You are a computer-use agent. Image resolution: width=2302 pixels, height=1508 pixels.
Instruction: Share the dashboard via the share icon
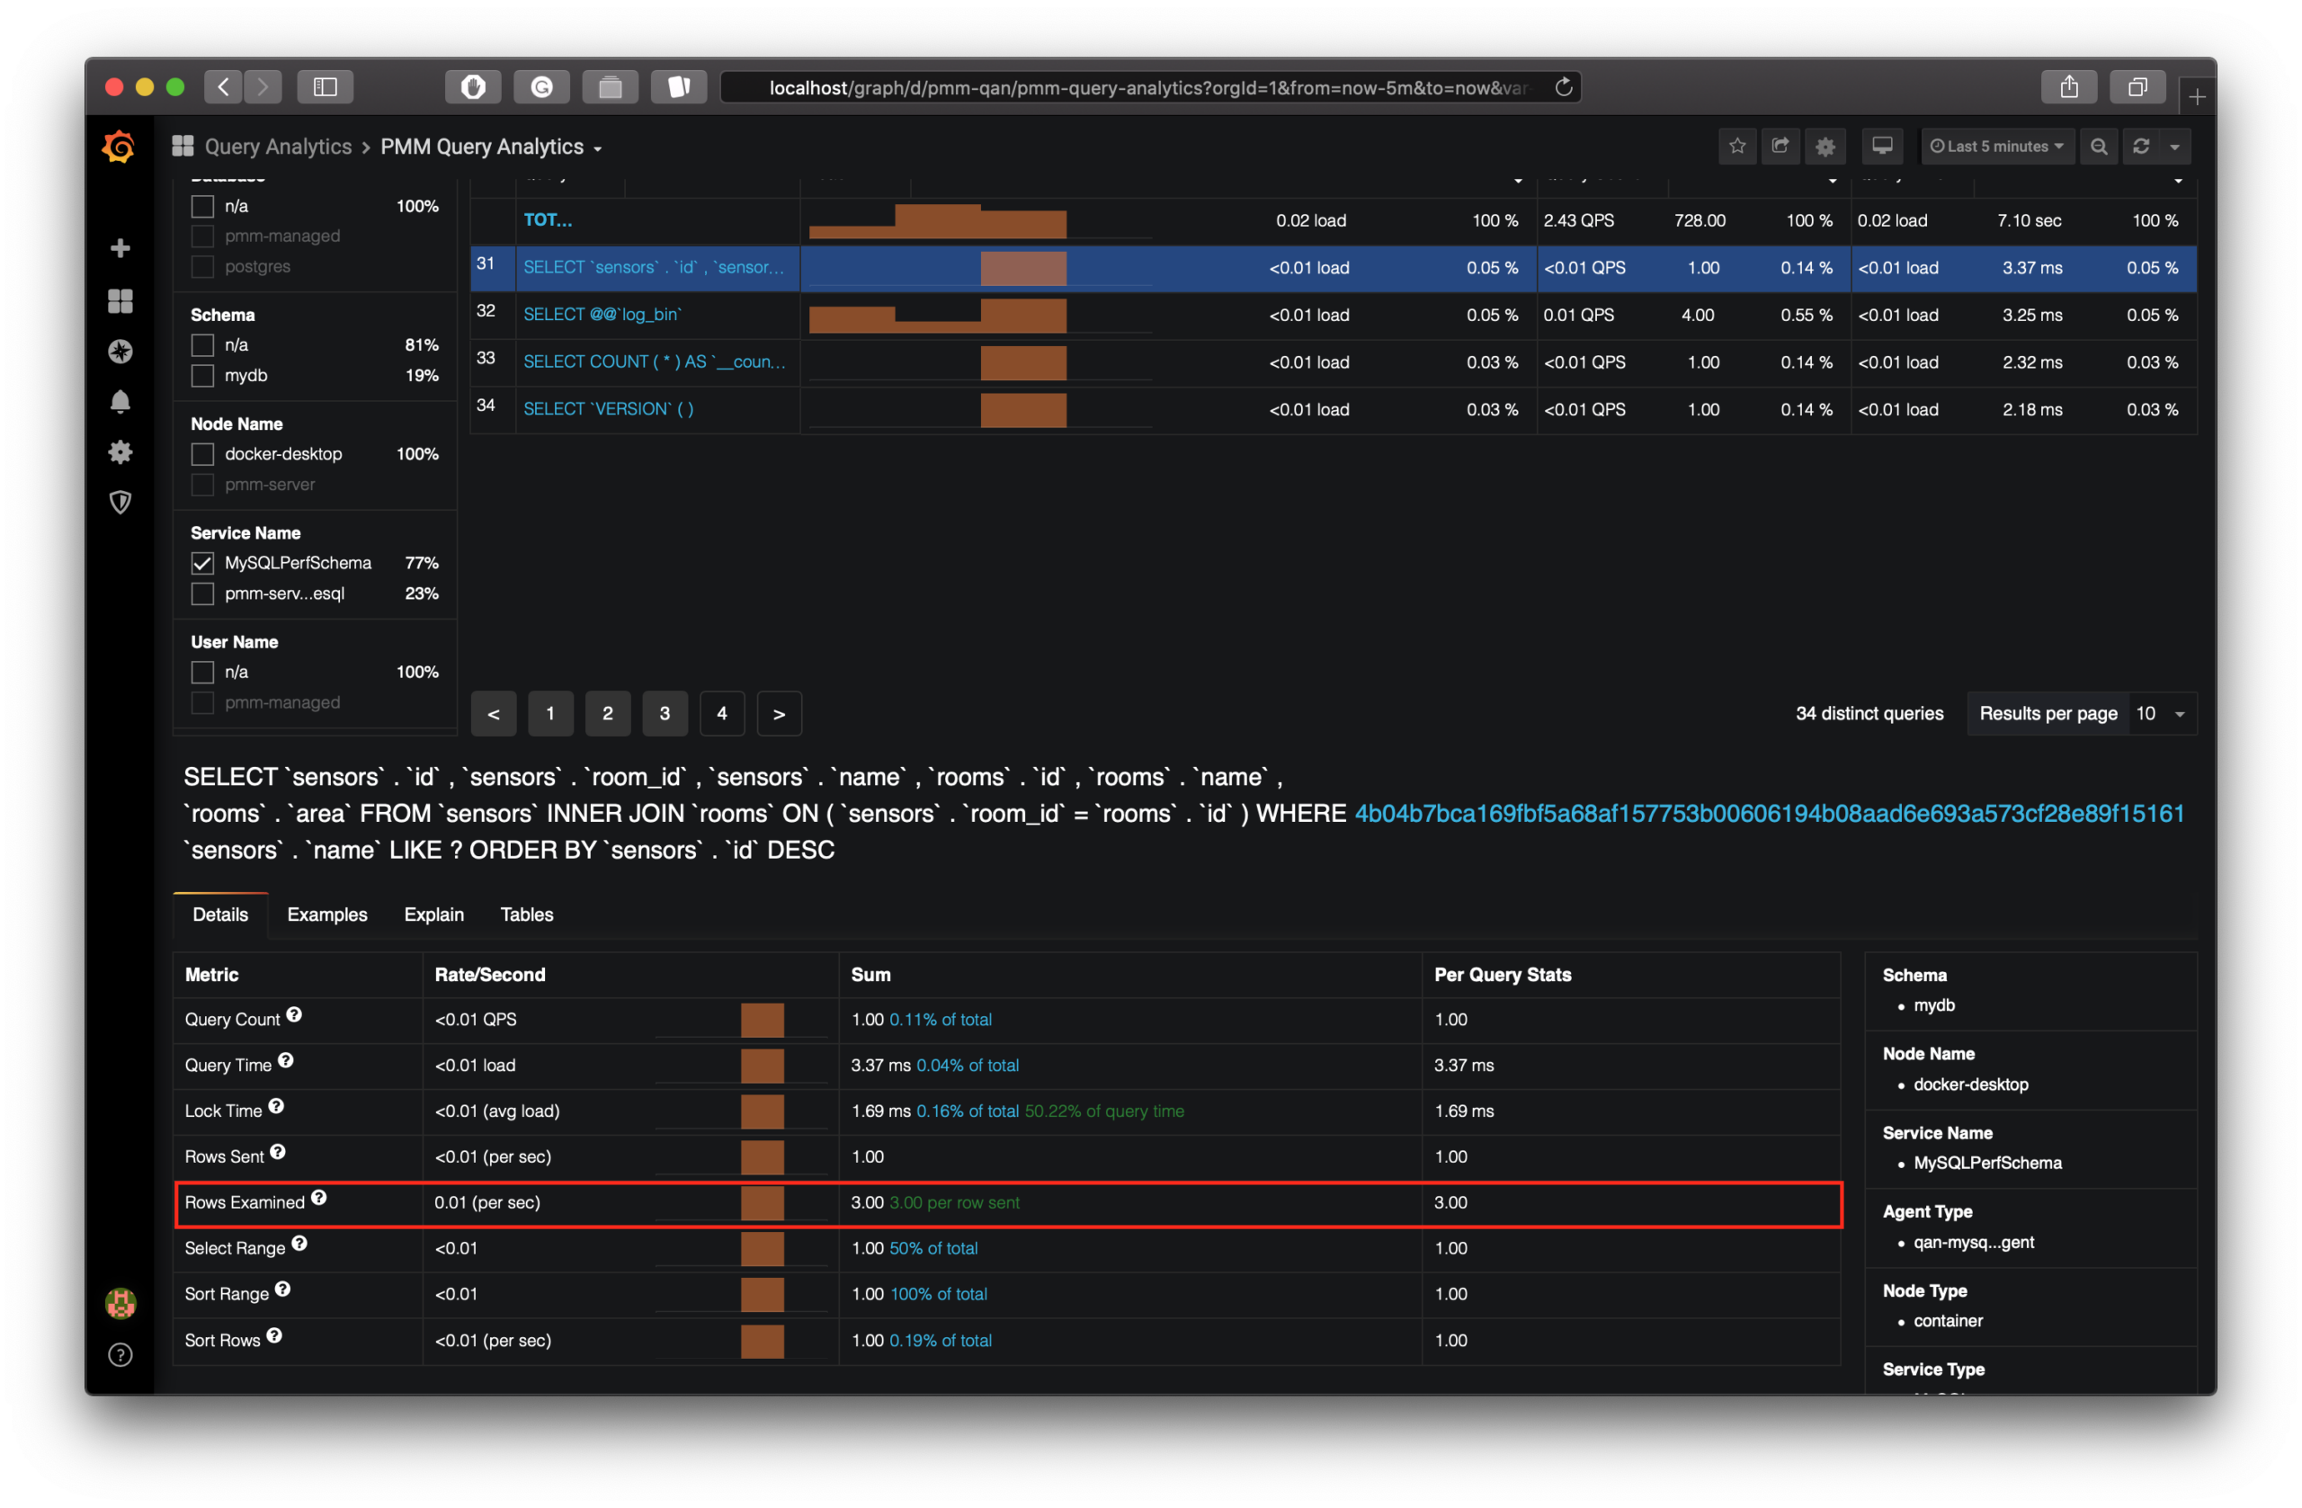[x=1780, y=146]
